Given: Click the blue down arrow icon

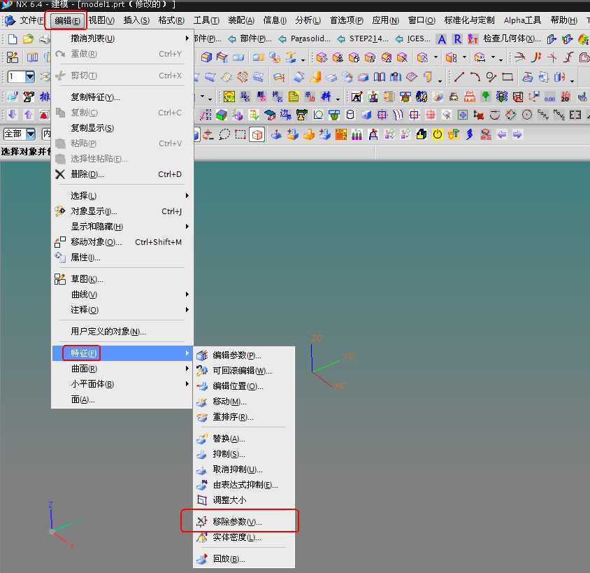Looking at the screenshot, I should [13, 115].
